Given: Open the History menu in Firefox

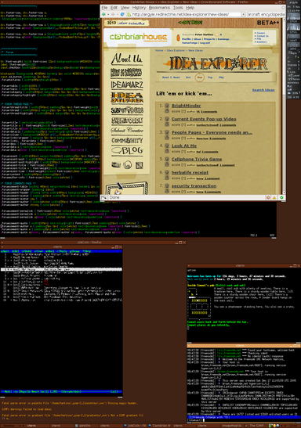Looking at the screenshot, I should (x=139, y=8).
